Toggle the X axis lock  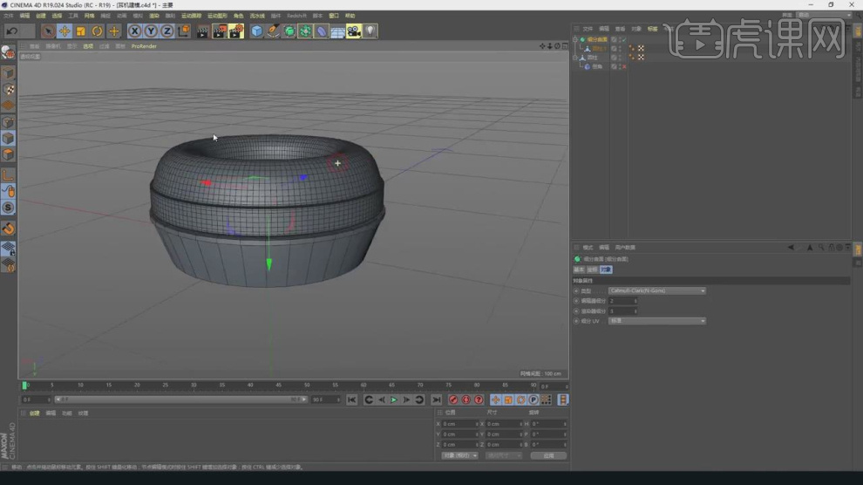point(134,31)
